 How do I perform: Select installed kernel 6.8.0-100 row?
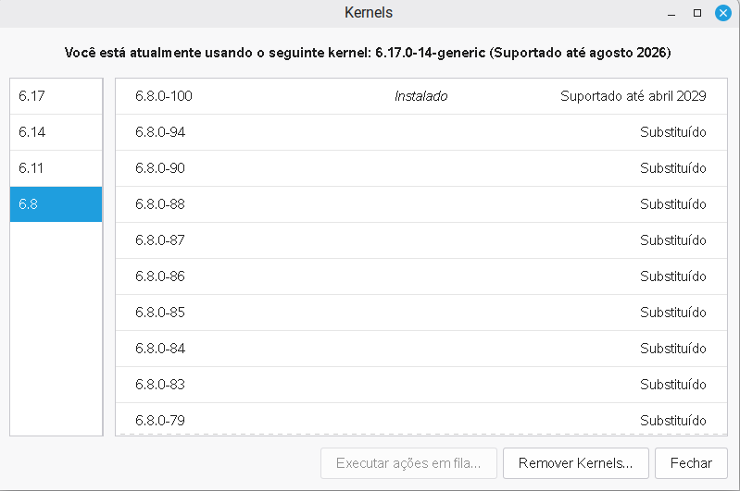click(x=420, y=96)
